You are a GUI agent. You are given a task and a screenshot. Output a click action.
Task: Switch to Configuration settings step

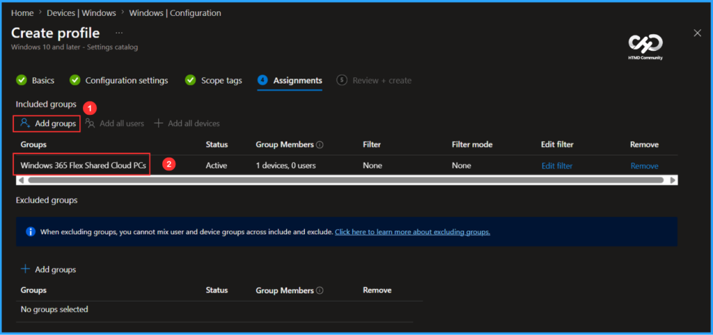tap(127, 81)
